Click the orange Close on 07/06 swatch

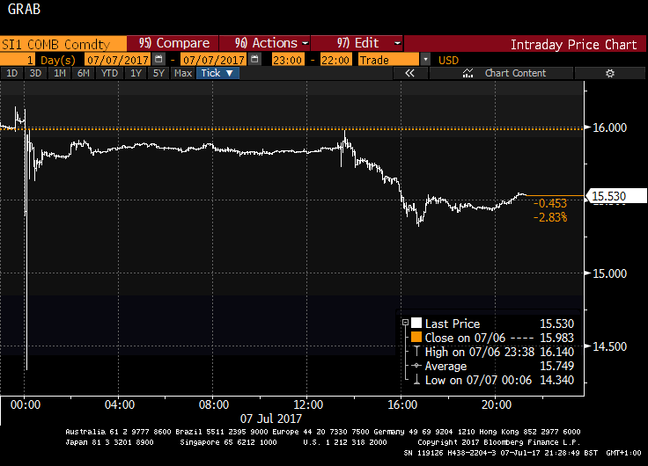coord(416,338)
